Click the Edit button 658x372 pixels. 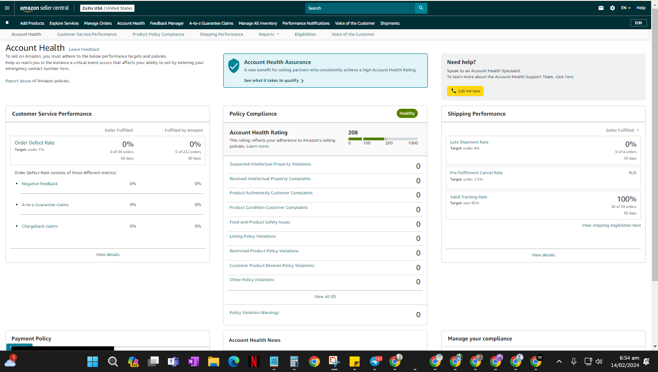[638, 23]
